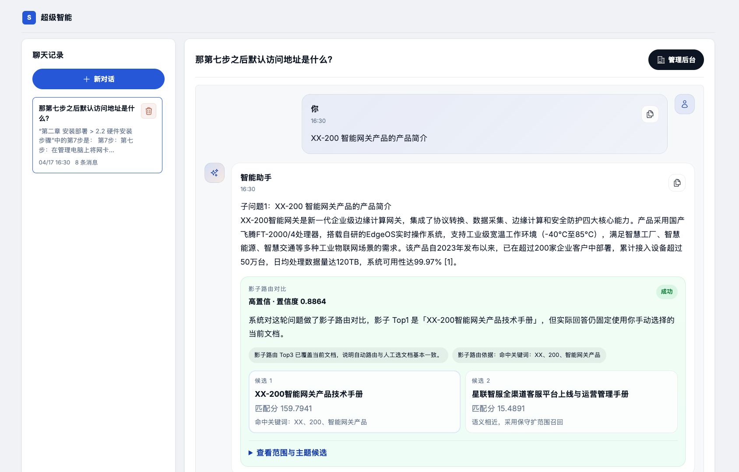The image size is (739, 472).
Task: Select candidate 1 XX-200智能网关产品技术手册
Action: pyautogui.click(x=354, y=402)
